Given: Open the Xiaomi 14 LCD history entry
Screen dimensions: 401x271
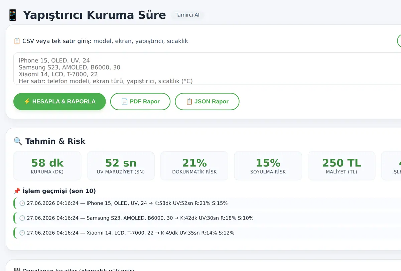Looking at the screenshot, I should click(x=207, y=233).
